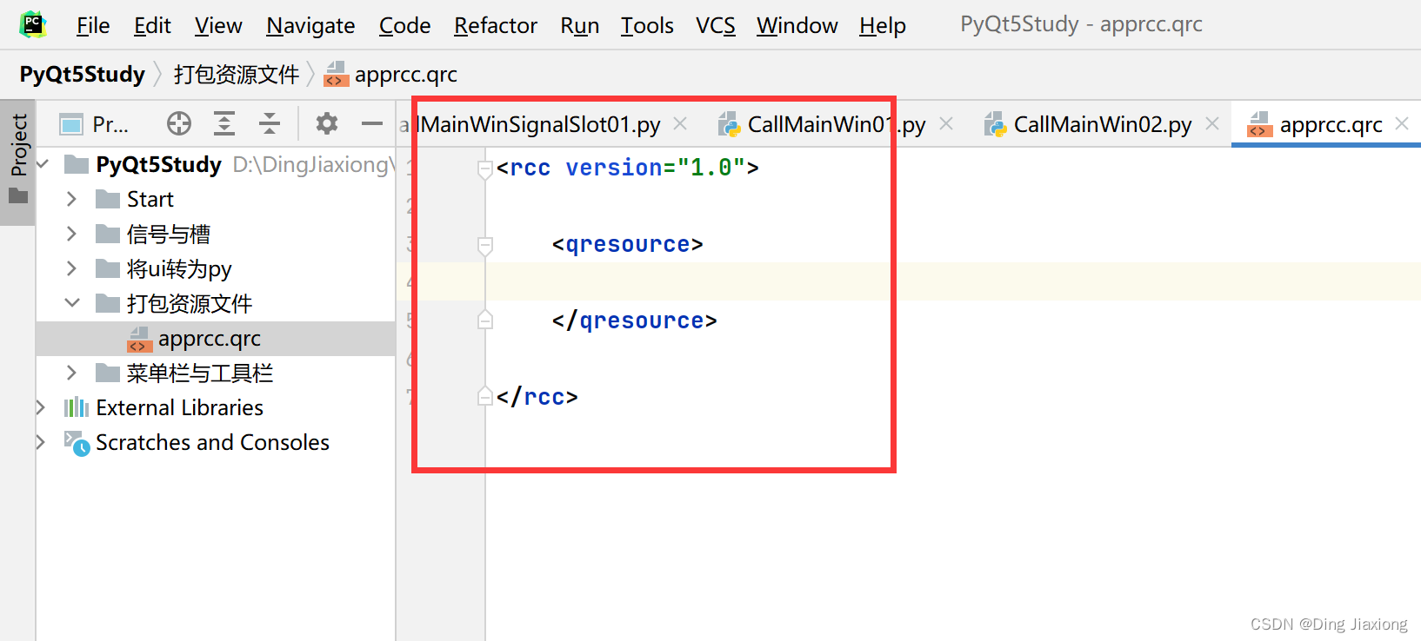Open the Run menu

[580, 26]
